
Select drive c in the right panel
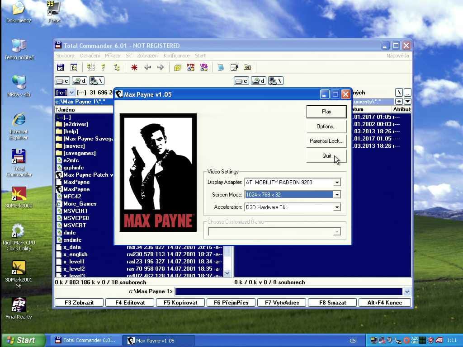(241, 80)
